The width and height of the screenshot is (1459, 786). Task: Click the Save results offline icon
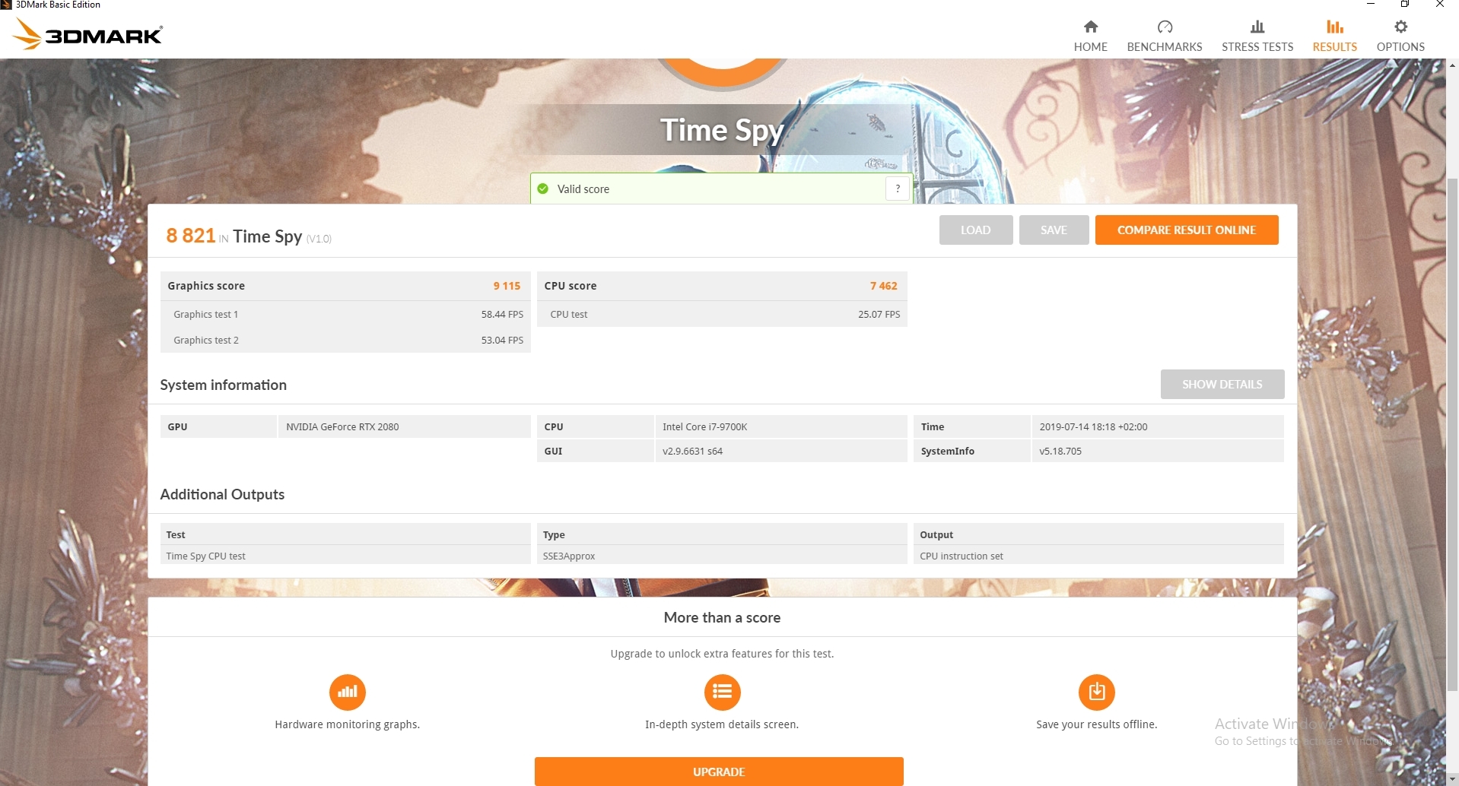click(1096, 692)
